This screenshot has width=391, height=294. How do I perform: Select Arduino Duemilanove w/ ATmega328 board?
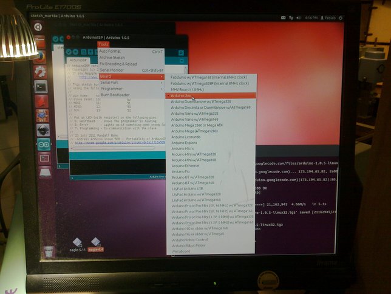[211, 102]
